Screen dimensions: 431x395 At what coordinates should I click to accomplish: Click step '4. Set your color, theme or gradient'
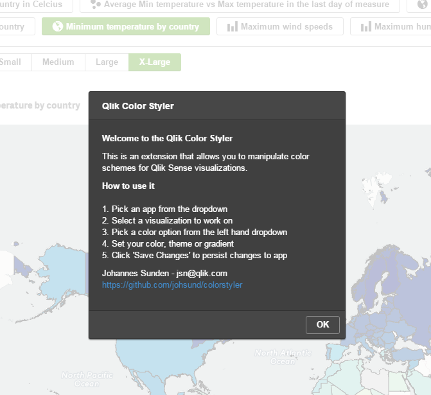coord(168,243)
